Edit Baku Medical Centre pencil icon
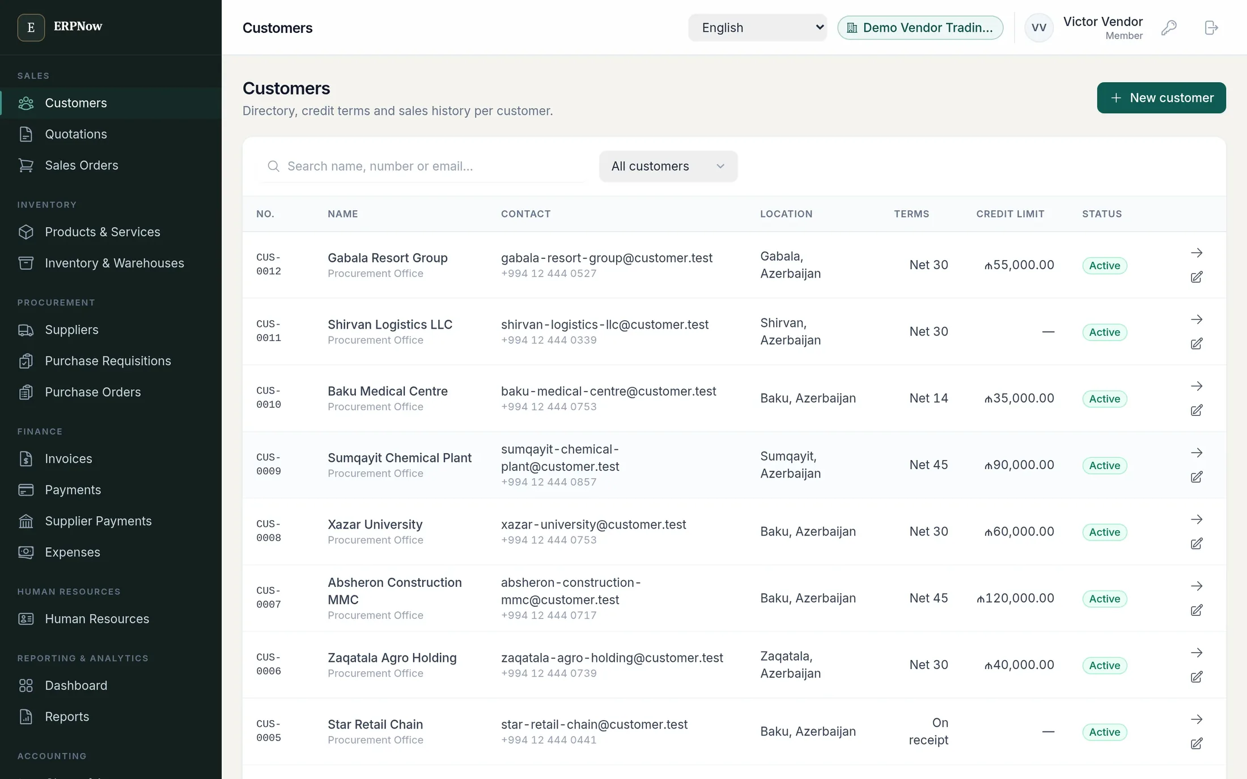This screenshot has height=779, width=1247. click(1197, 410)
